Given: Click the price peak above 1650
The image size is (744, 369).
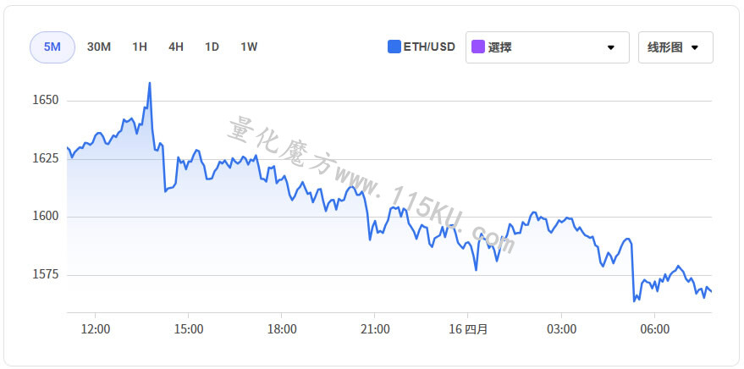Looking at the screenshot, I should pyautogui.click(x=150, y=84).
